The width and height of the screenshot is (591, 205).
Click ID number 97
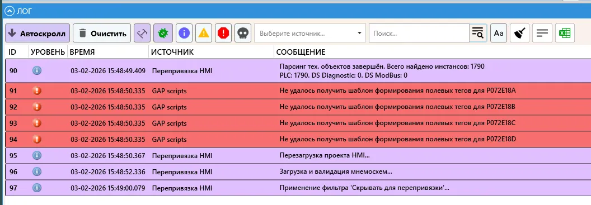pos(13,188)
